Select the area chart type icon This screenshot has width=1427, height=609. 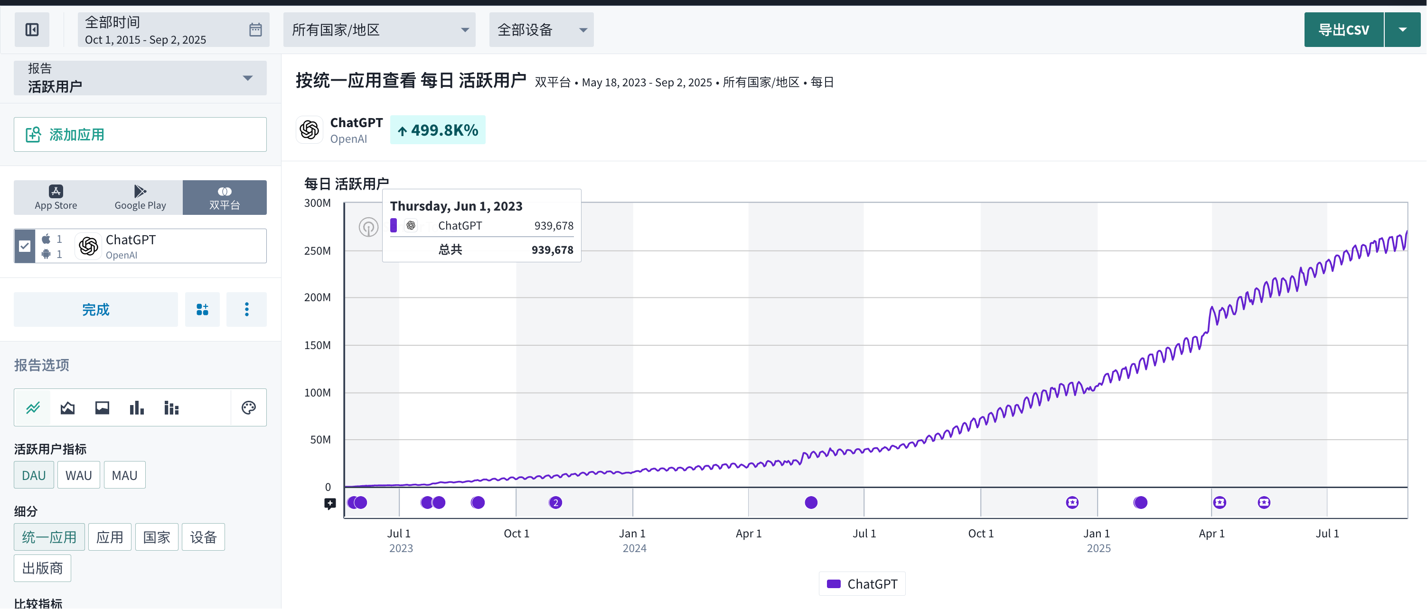(67, 408)
